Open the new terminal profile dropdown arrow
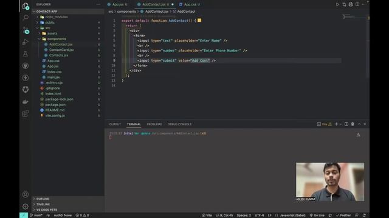 pyautogui.click(x=340, y=124)
